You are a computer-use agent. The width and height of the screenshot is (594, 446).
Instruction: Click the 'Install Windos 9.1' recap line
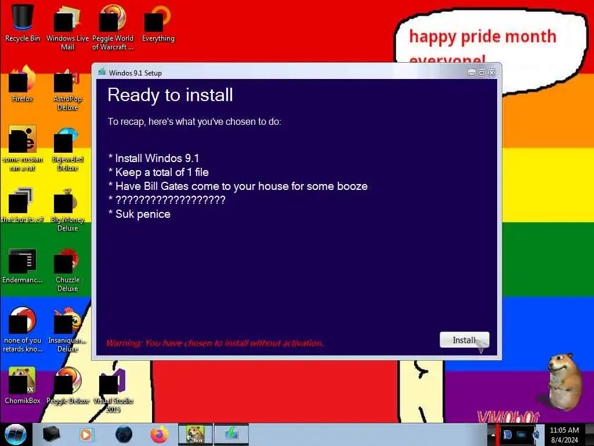153,158
